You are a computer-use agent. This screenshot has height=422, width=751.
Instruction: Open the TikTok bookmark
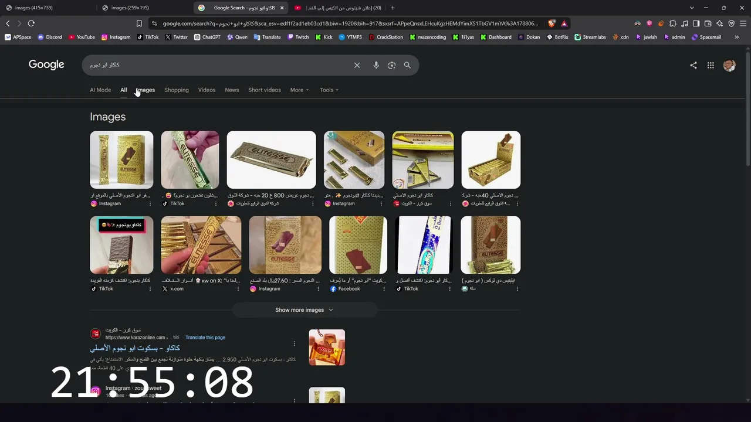pyautogui.click(x=148, y=37)
